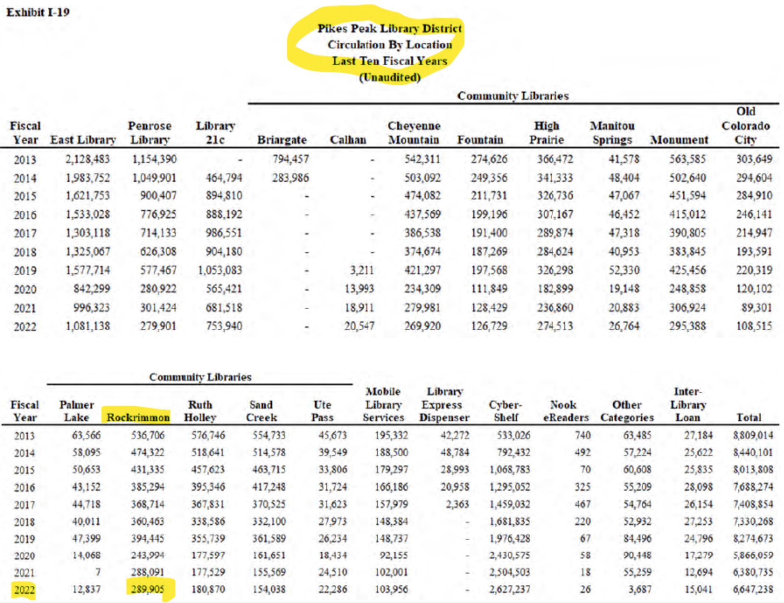Screen dimensions: 784x603
Task: Click East Library 2022 value 1,081,138
Action: tap(88, 326)
